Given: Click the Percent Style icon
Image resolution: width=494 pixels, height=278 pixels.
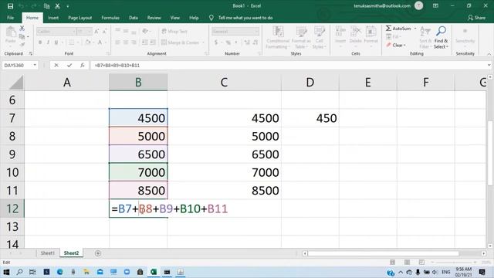Looking at the screenshot, I should pyautogui.click(x=228, y=42).
